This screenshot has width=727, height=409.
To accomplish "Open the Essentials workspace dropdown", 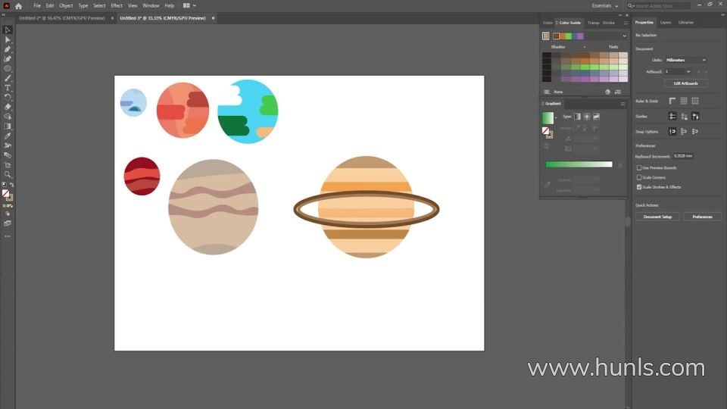I will point(605,6).
